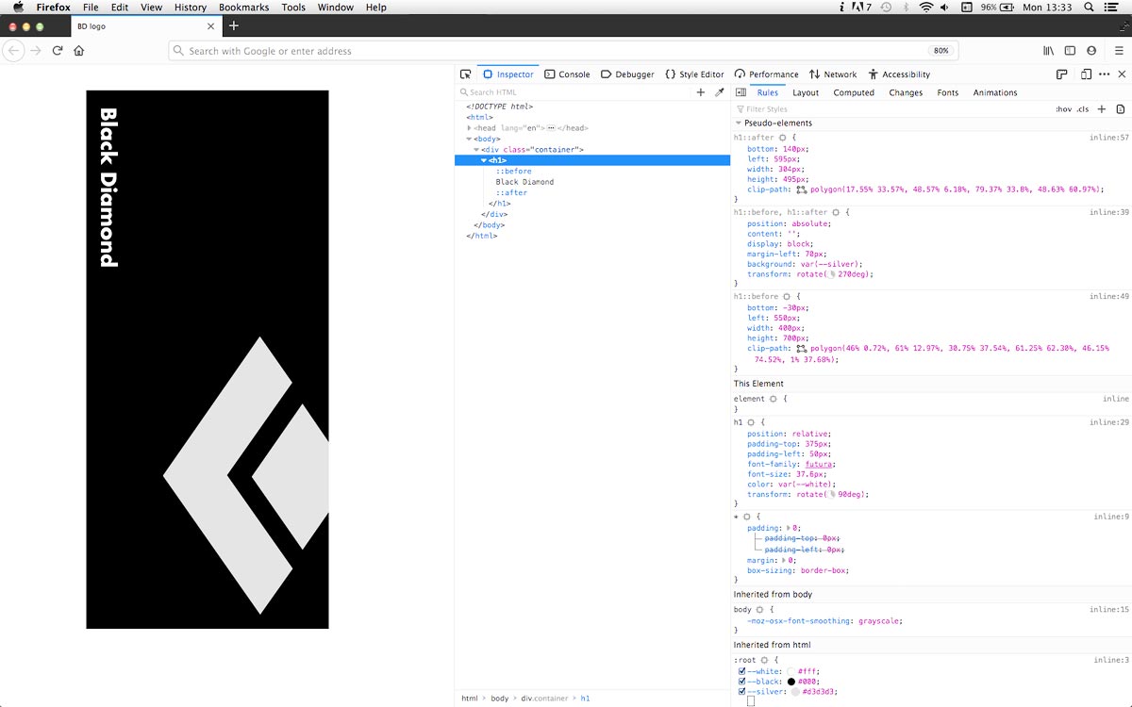Jump to source inline:29
Viewport: 1132px width, 707px height.
point(1108,422)
